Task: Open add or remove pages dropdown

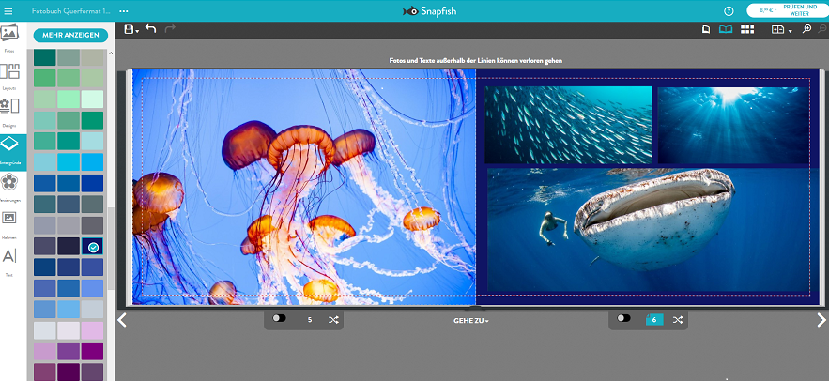Action: [782, 30]
